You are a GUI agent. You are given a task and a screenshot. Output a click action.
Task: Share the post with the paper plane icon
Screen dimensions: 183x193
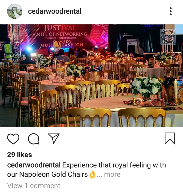[x=54, y=138]
